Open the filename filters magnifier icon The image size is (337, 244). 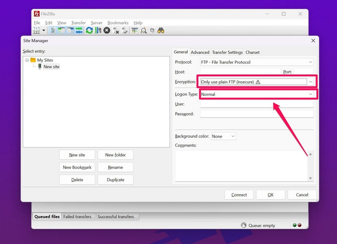pyautogui.click(x=144, y=30)
